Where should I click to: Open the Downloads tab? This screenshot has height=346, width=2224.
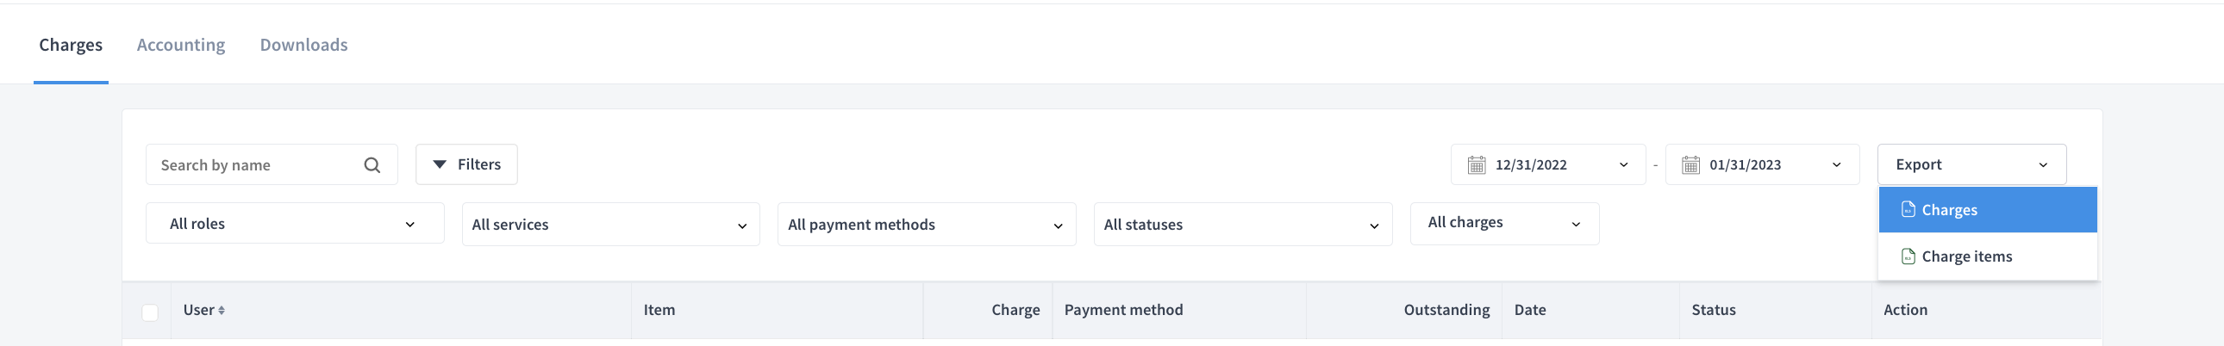(x=304, y=45)
